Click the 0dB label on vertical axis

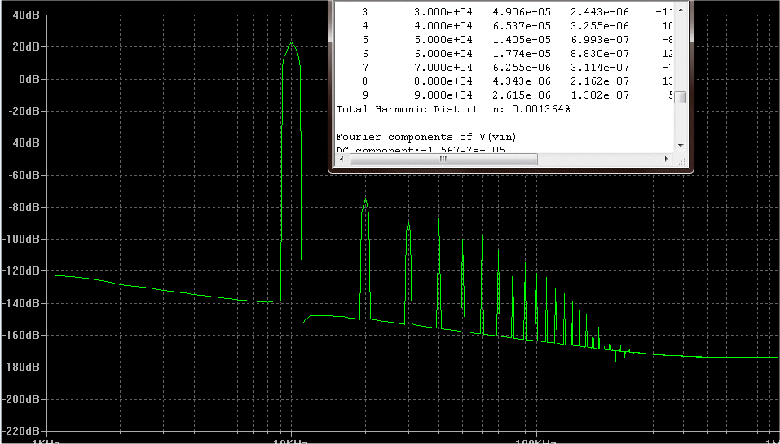tap(28, 79)
